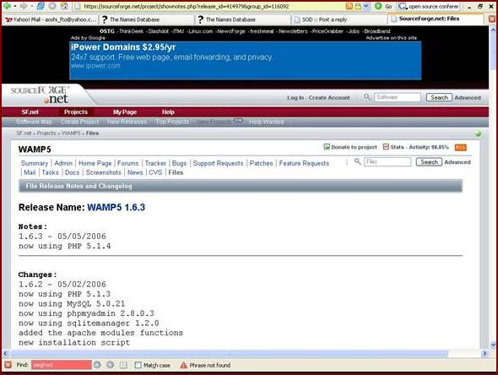Open the search engine selector dropdown
Viewport: 498px width, 375px height.
tap(403, 6)
